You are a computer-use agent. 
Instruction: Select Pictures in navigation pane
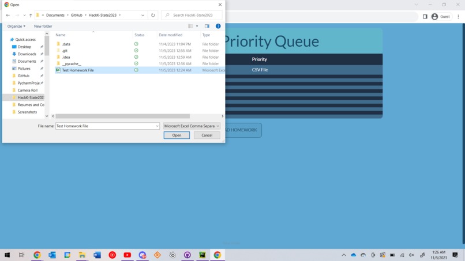point(24,69)
